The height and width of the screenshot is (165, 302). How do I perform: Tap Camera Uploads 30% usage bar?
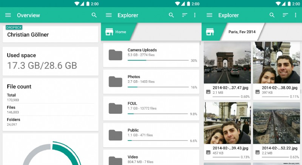click(158, 60)
